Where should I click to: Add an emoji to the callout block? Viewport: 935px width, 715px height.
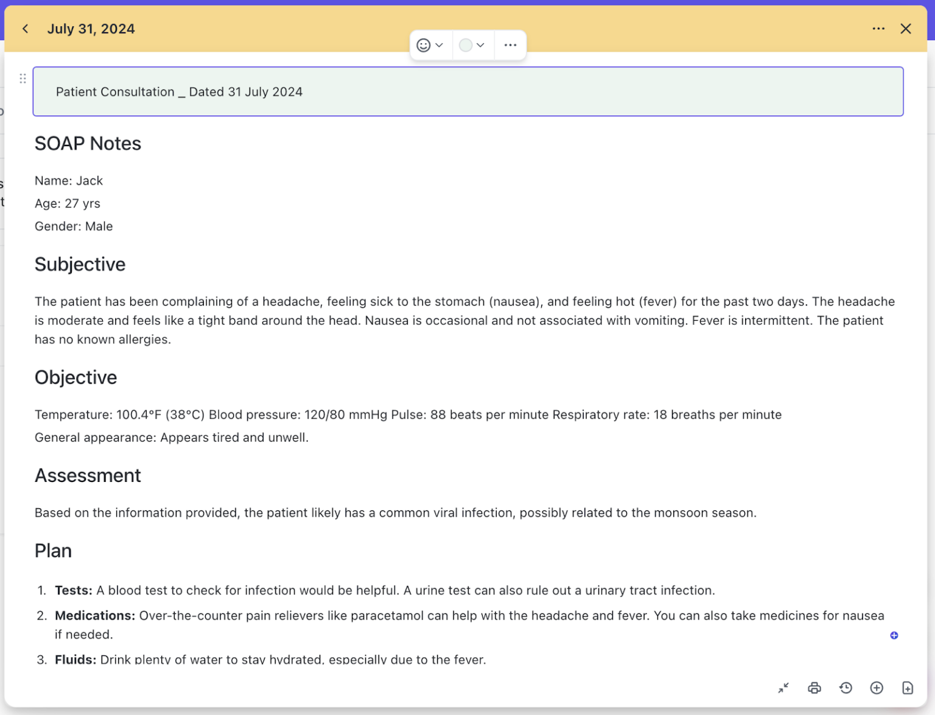(x=425, y=45)
